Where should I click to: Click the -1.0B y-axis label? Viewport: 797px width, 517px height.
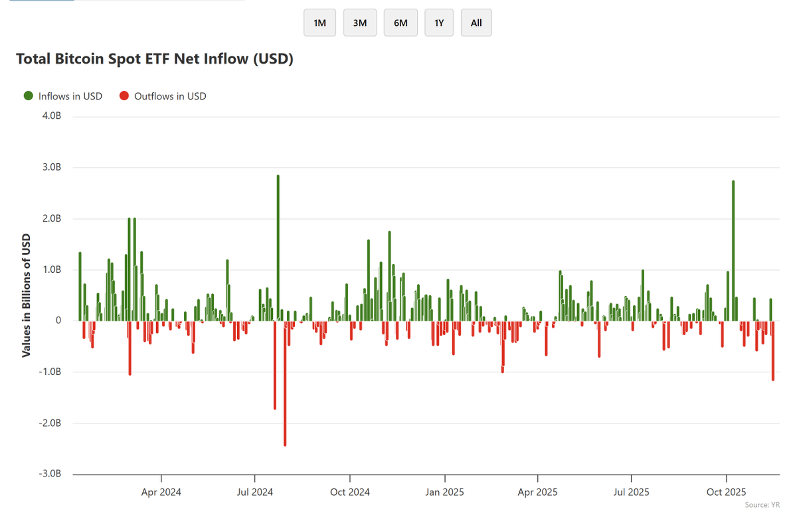[x=50, y=372]
